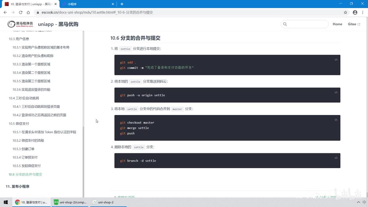The width and height of the screenshot is (368, 207).
Task: Go to 10.3.1 实现用户头像昵称区域的基本布局
Action: click(41, 47)
